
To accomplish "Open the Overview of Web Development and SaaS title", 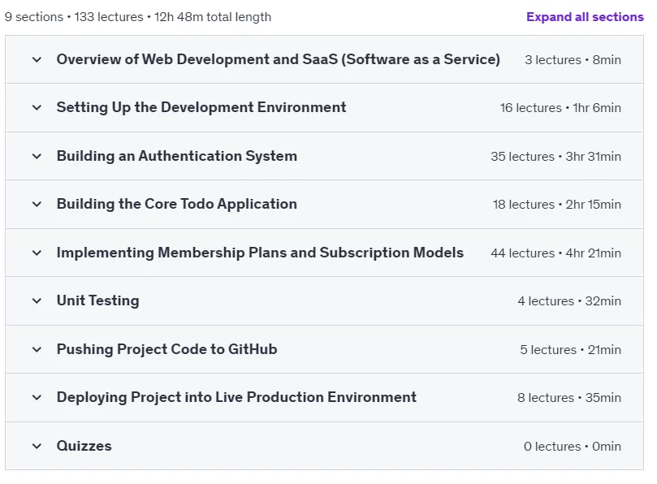I will point(279,59).
